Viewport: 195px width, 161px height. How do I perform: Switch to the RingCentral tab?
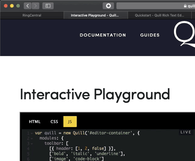point(32,15)
